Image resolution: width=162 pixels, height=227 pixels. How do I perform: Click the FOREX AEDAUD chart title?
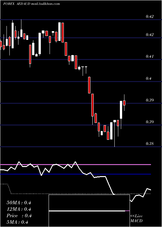coord(17,4)
